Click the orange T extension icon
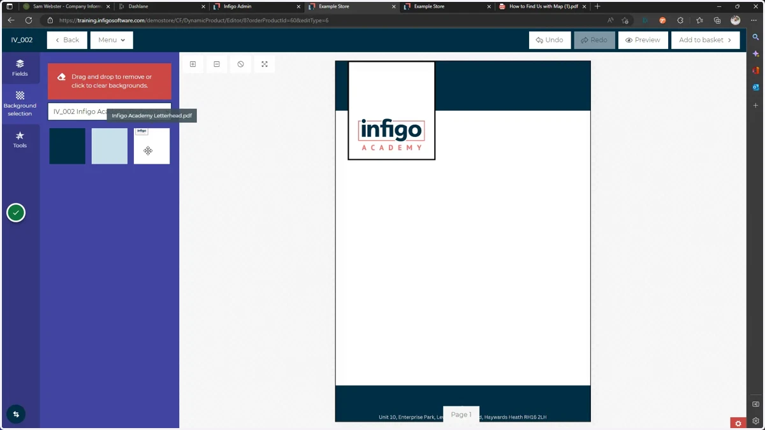The width and height of the screenshot is (765, 430). [x=662, y=20]
